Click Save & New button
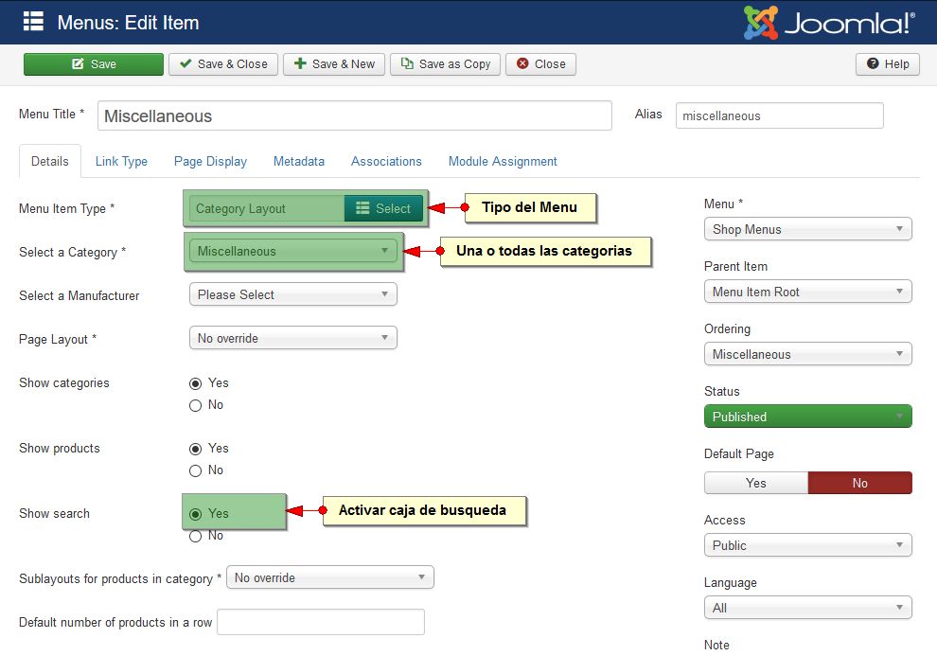This screenshot has width=937, height=656. pyautogui.click(x=334, y=64)
